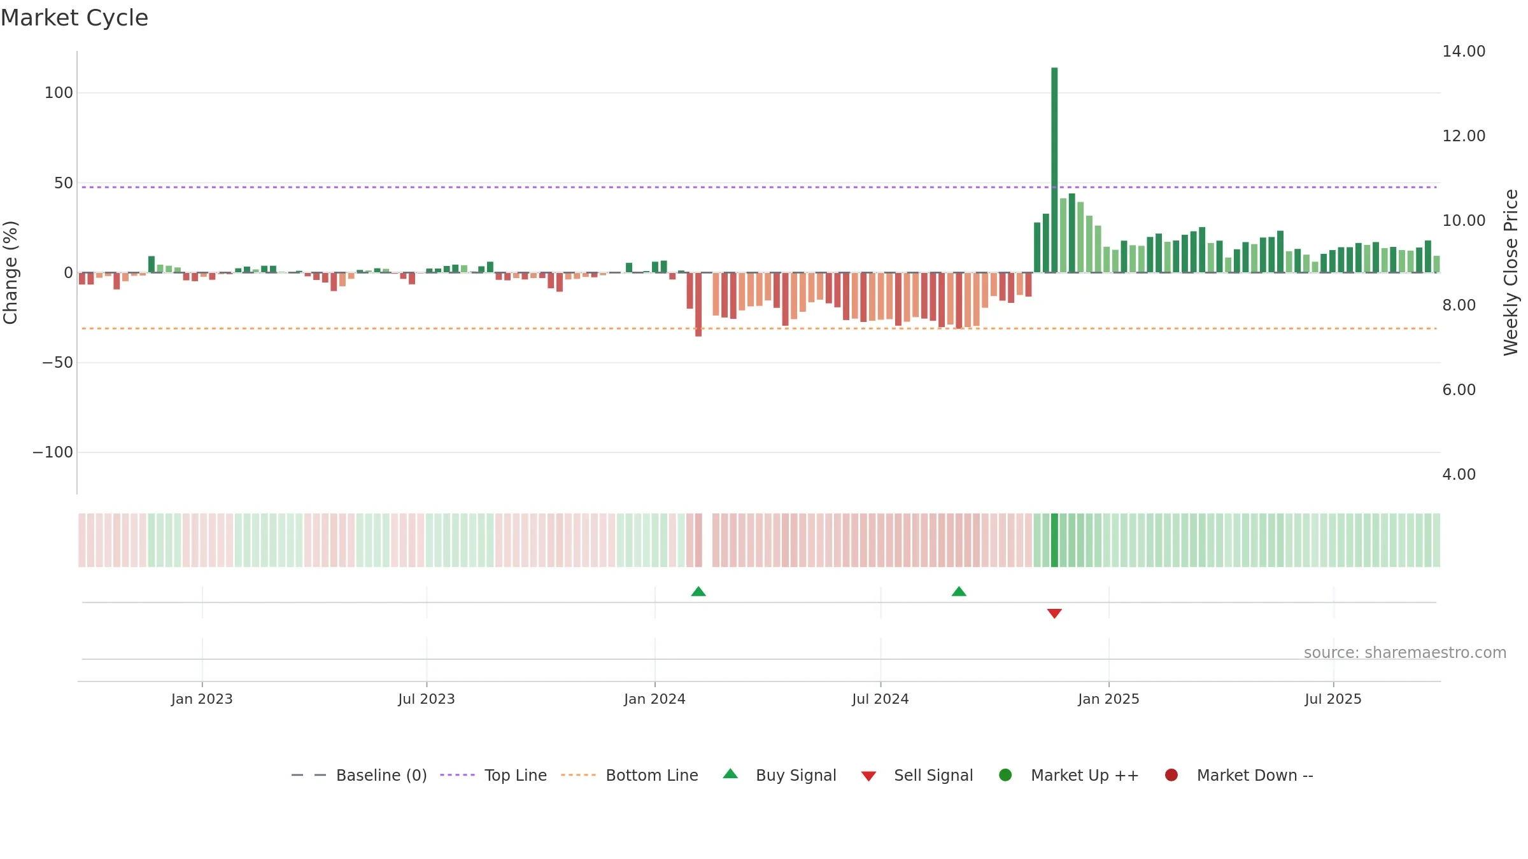This screenshot has height=859, width=1528.
Task: Toggle the Buy Signal legend label
Action: pyautogui.click(x=796, y=775)
